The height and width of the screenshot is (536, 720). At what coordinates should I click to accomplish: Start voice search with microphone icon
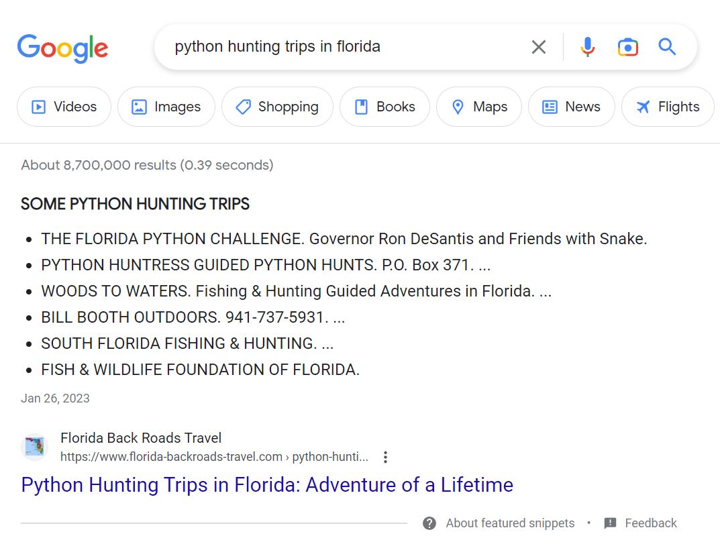pyautogui.click(x=587, y=47)
